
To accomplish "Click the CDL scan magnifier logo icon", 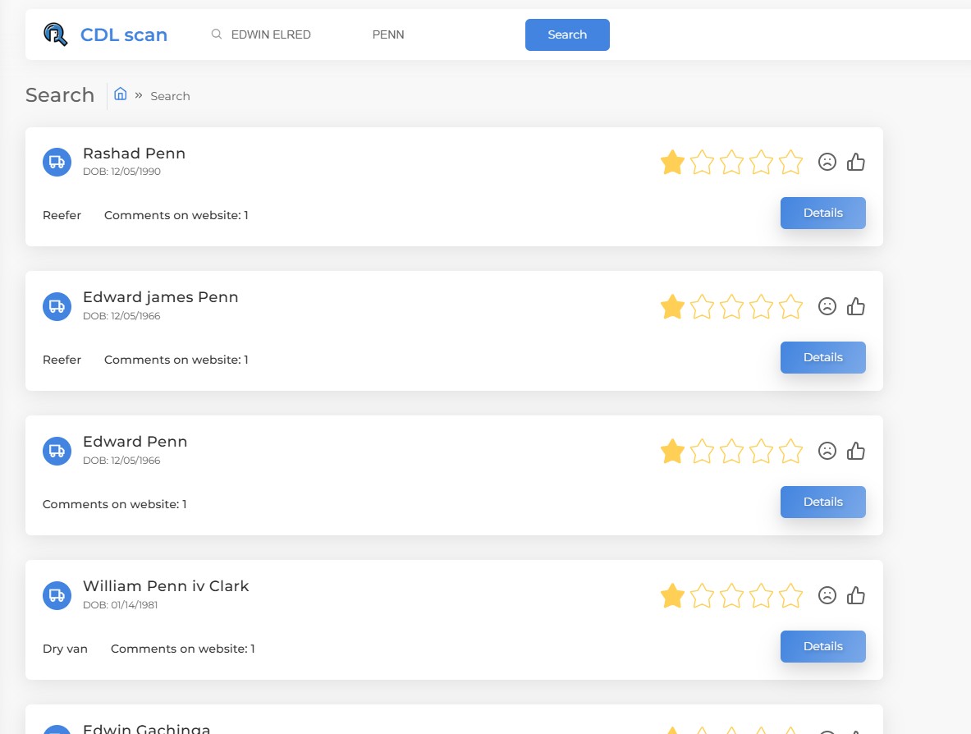I will pyautogui.click(x=55, y=34).
